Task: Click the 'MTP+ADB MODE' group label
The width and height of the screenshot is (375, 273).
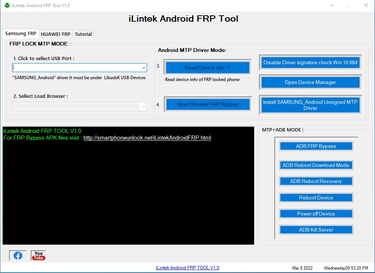Action: coord(283,130)
